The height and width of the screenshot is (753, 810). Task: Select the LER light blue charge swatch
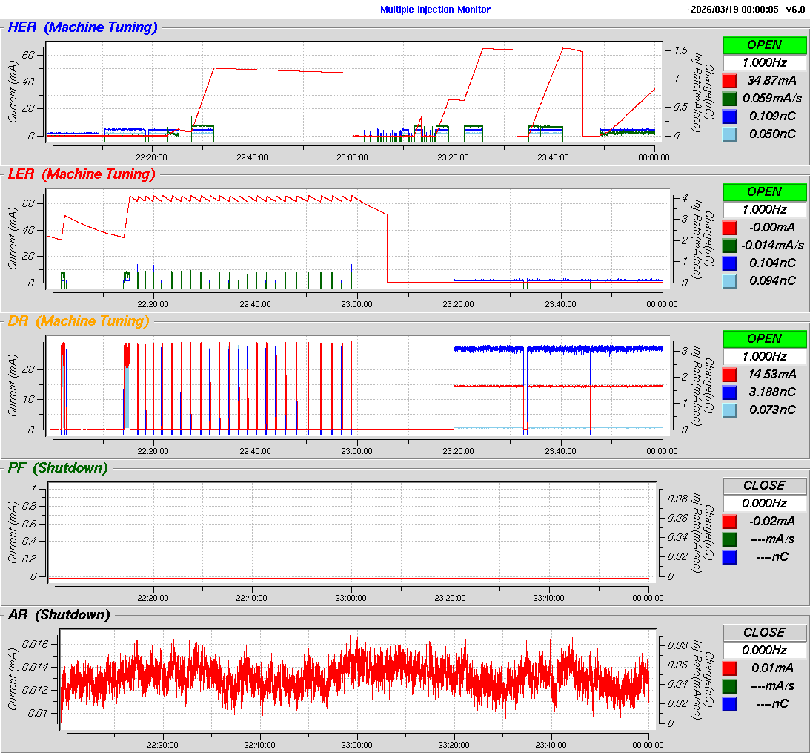[729, 280]
